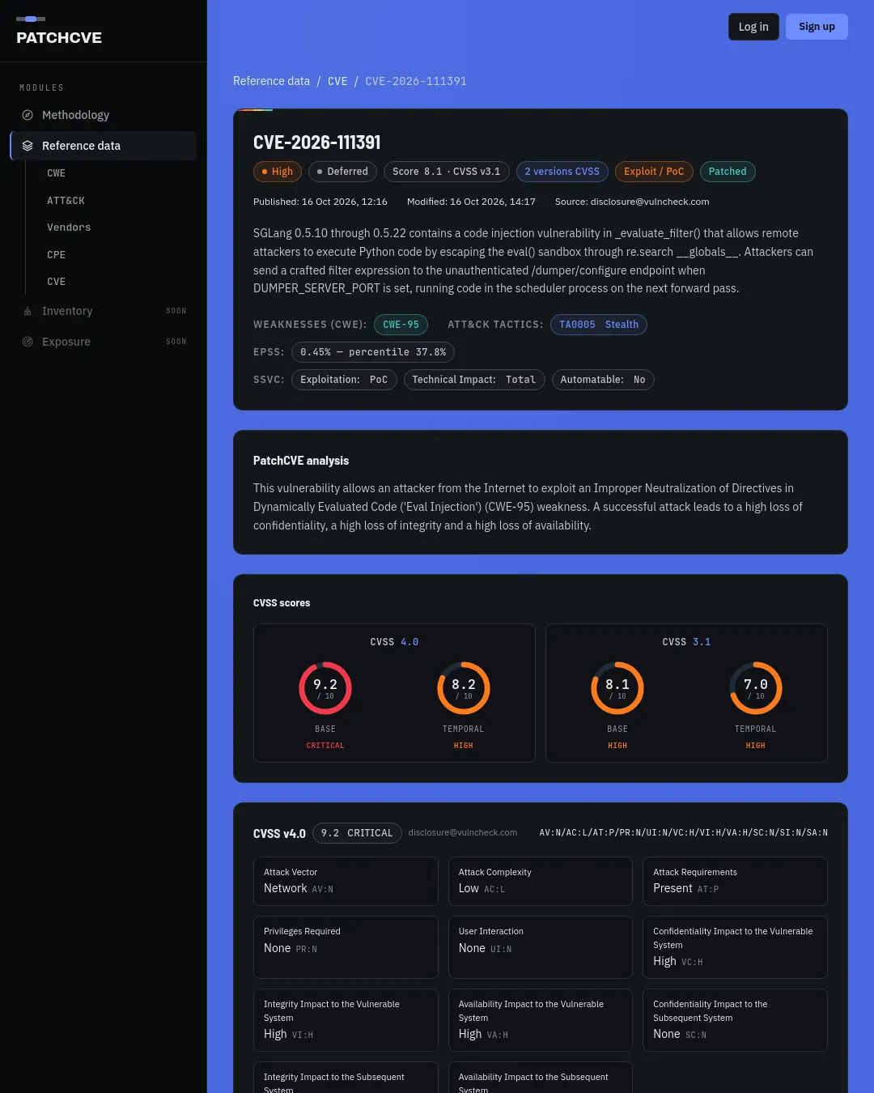
Task: Click the 2 versions CVSS badge
Action: click(562, 172)
